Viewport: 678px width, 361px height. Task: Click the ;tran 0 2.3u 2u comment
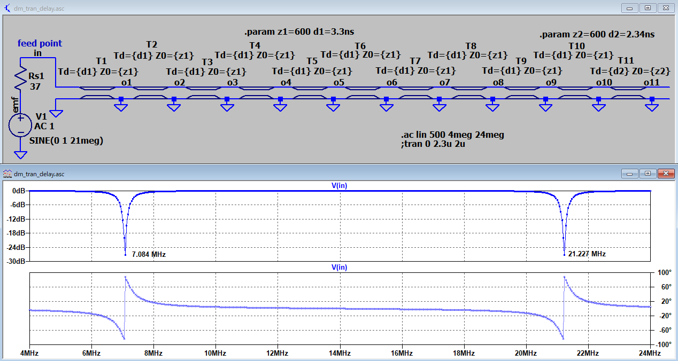[x=432, y=144]
